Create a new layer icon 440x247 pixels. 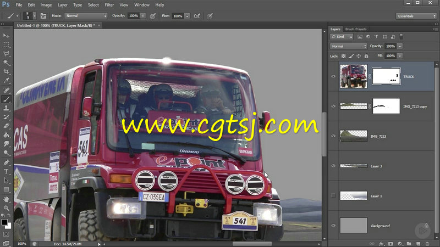coord(418,244)
